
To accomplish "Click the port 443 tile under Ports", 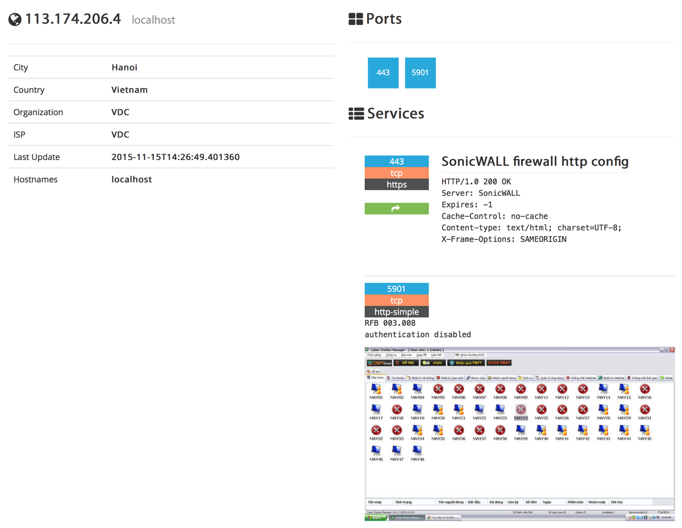I will point(383,73).
